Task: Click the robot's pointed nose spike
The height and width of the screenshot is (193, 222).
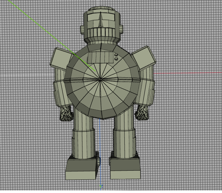Action: click(100, 19)
